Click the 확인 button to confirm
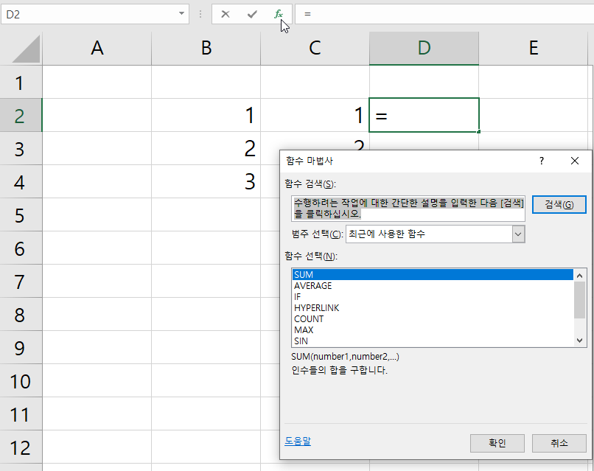The width and height of the screenshot is (594, 471). (497, 443)
